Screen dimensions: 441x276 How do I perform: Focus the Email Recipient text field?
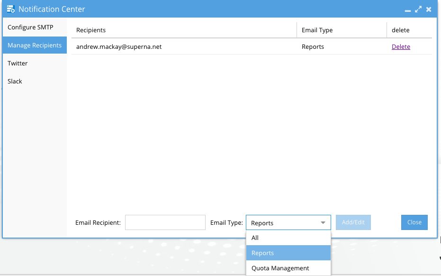165,222
